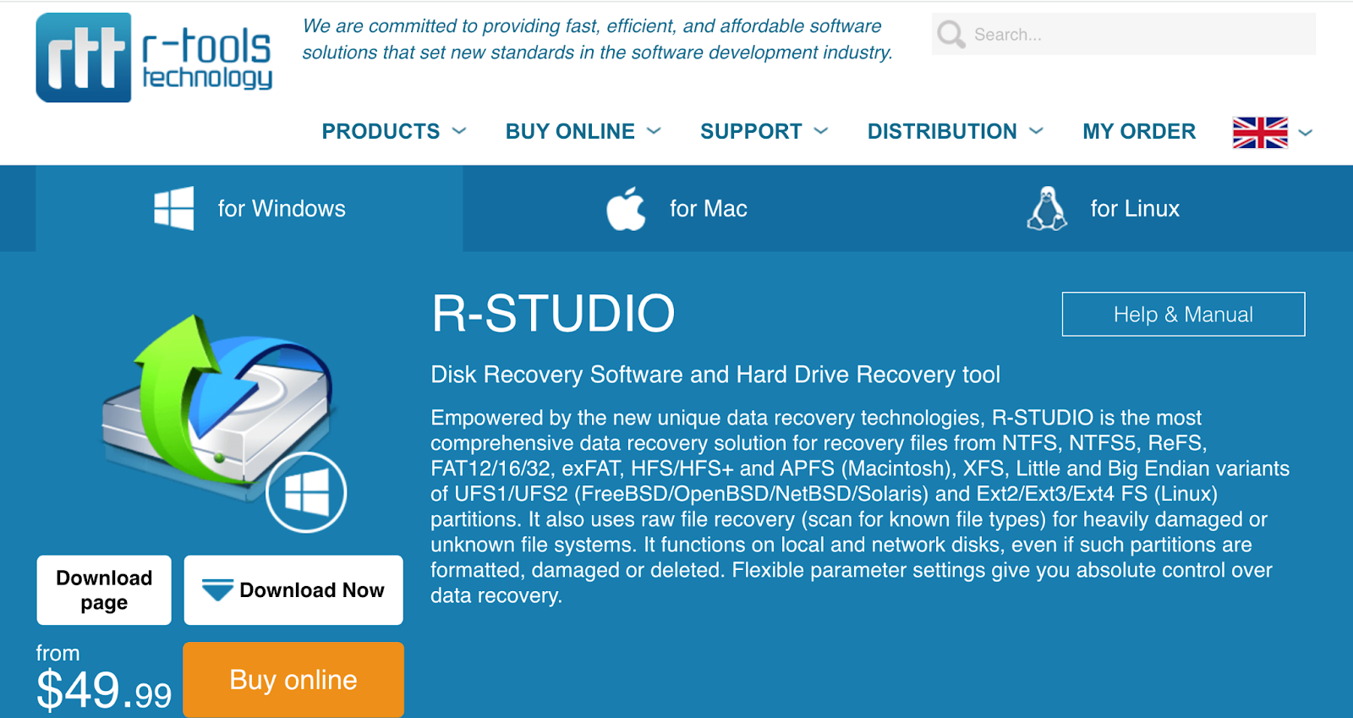Click the blue arrow icon in Download Now
Screen dimensions: 1353x718
pyautogui.click(x=217, y=589)
